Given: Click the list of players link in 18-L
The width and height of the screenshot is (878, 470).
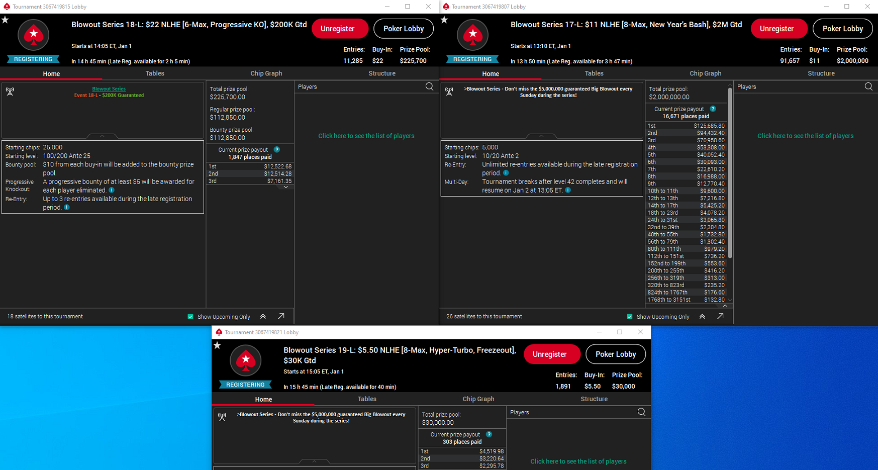Looking at the screenshot, I should coord(366,136).
